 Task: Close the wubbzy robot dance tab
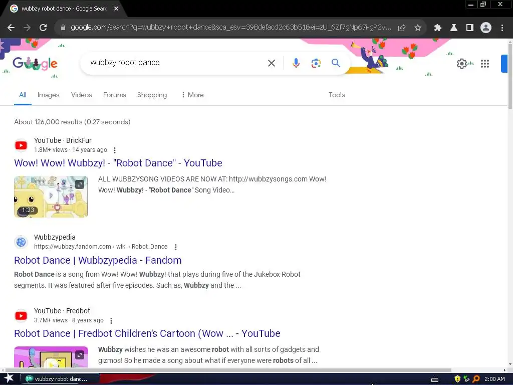[x=116, y=9]
